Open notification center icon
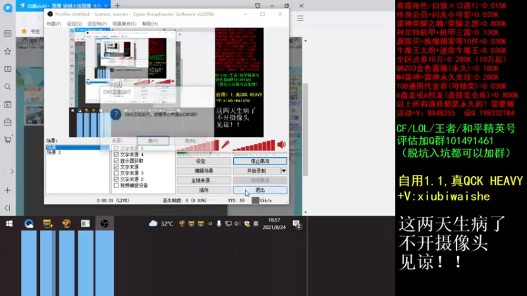Image resolution: width=527 pixels, height=296 pixels. 297,224
